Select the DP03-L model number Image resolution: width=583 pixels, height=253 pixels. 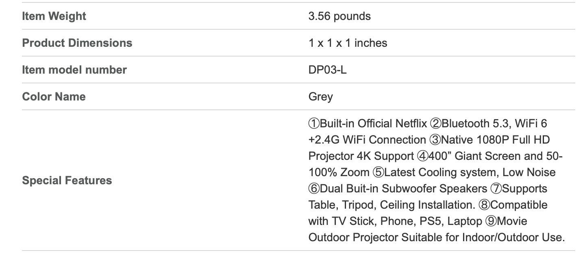coord(328,70)
